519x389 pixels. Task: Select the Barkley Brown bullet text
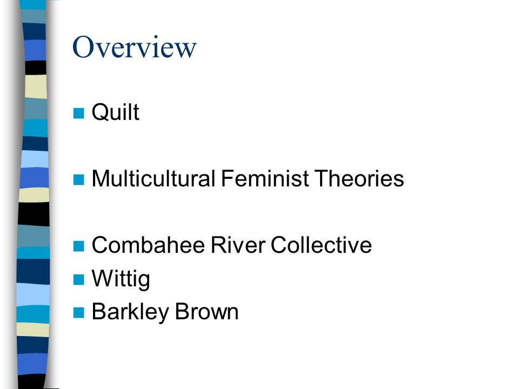pyautogui.click(x=165, y=313)
